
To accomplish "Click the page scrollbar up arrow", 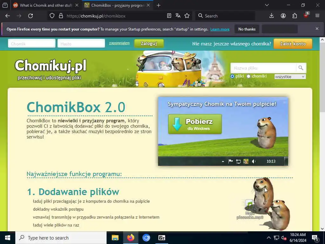I will pos(322,40).
